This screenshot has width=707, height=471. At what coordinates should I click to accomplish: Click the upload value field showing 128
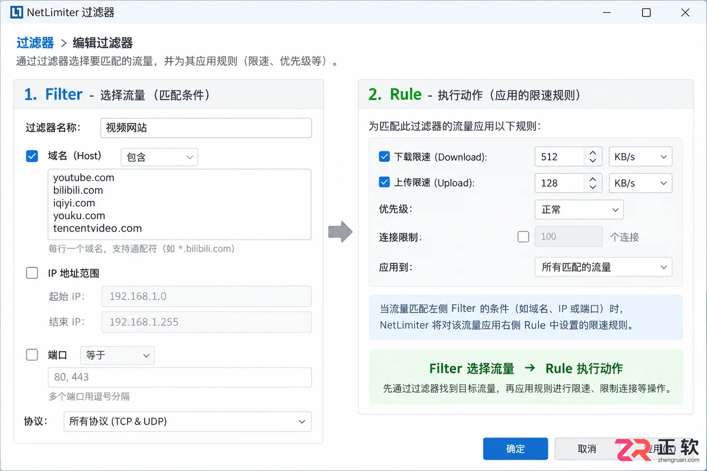point(560,183)
